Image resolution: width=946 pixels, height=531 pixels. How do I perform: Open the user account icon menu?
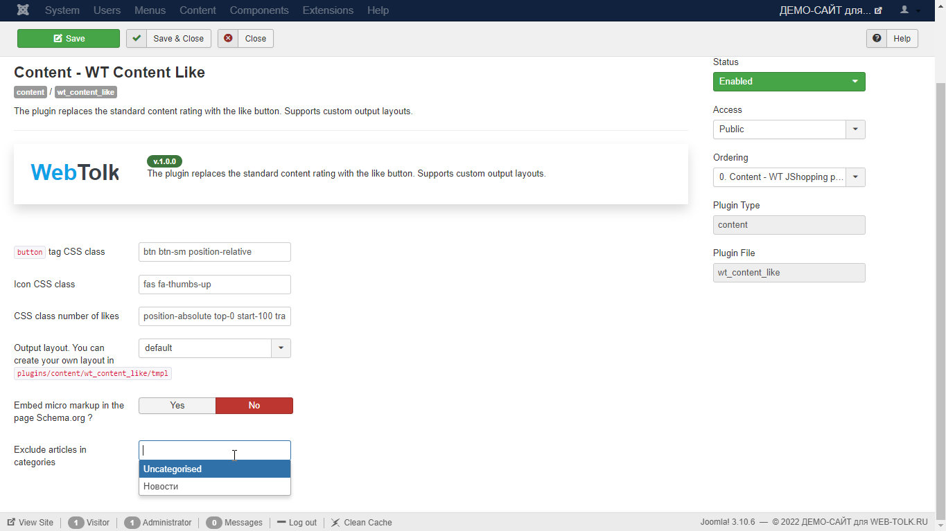click(909, 10)
